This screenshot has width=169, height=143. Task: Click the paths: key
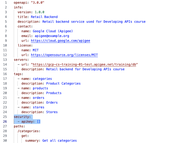(x=19, y=126)
